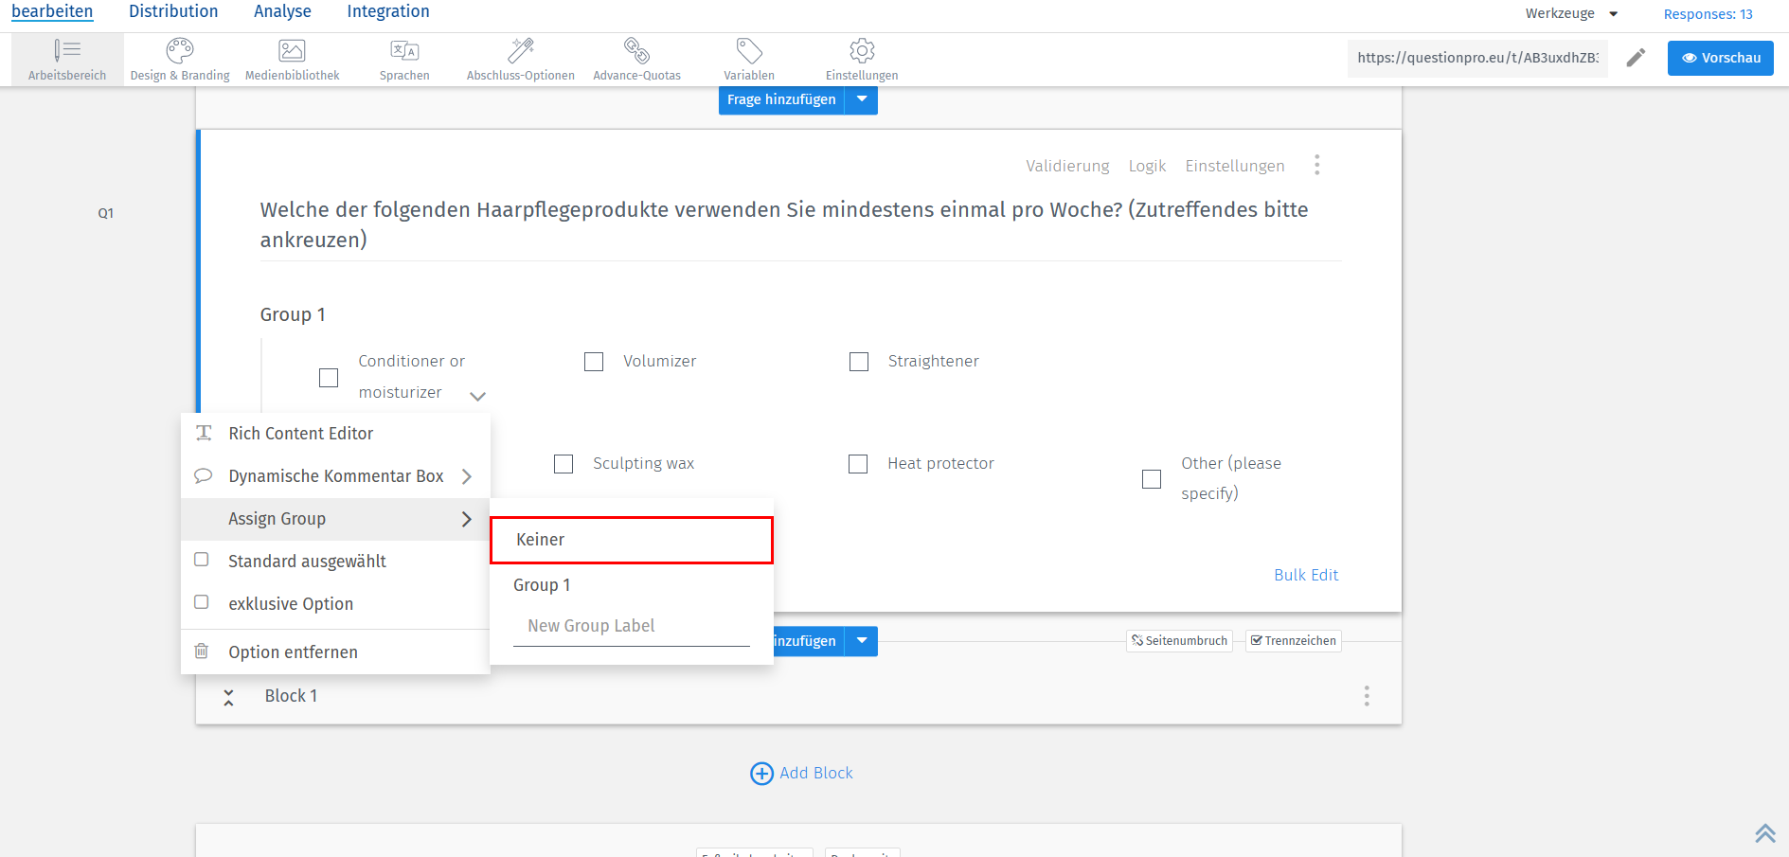This screenshot has height=857, width=1789.
Task: Open the Werkzeuge dropdown
Action: click(x=1571, y=13)
